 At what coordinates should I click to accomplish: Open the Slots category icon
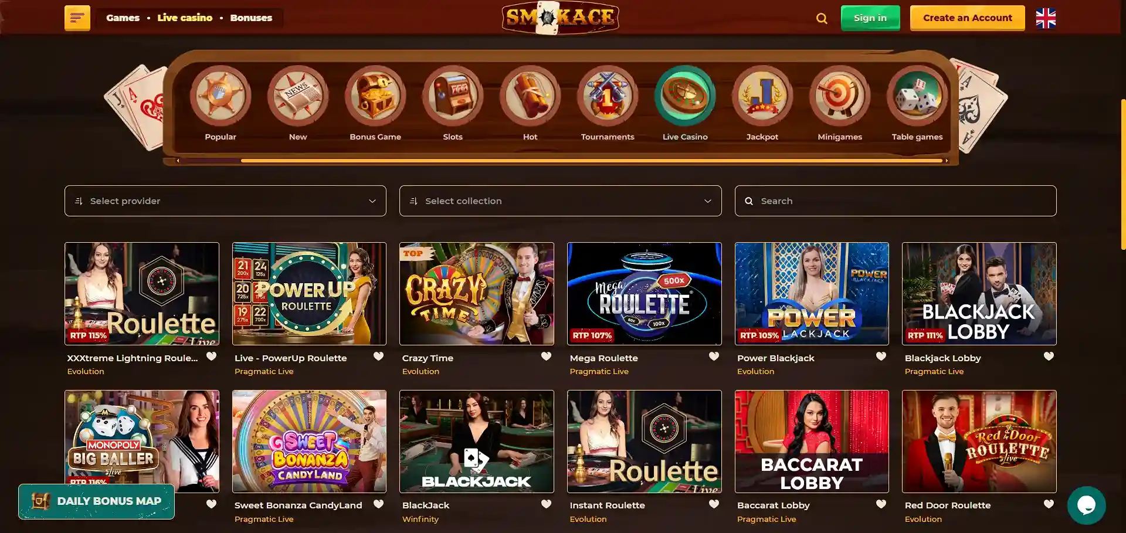(452, 96)
